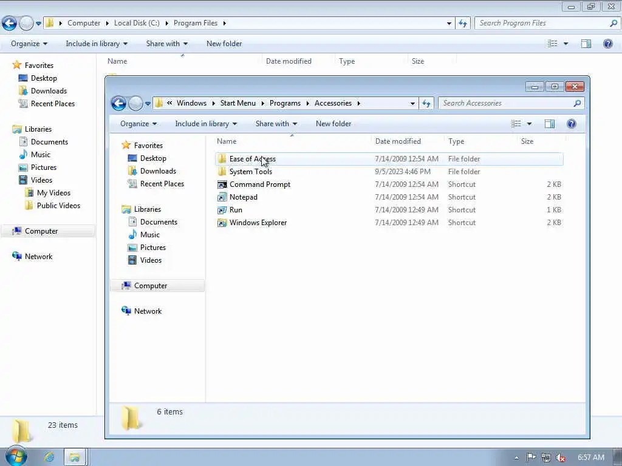Expand view options arrow in Accessories window
Viewport: 622px width, 466px height.
[x=529, y=124]
